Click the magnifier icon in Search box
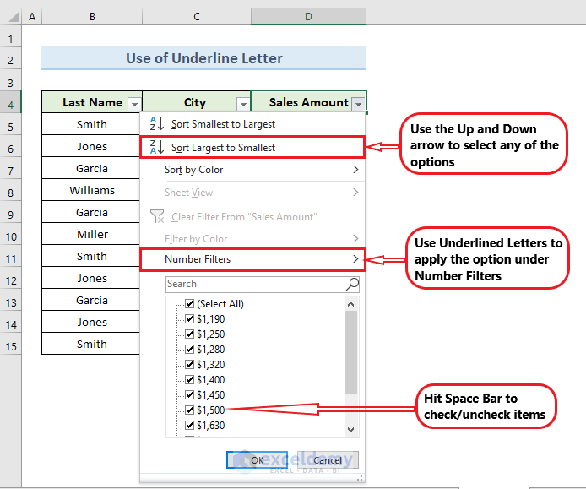 (x=352, y=284)
